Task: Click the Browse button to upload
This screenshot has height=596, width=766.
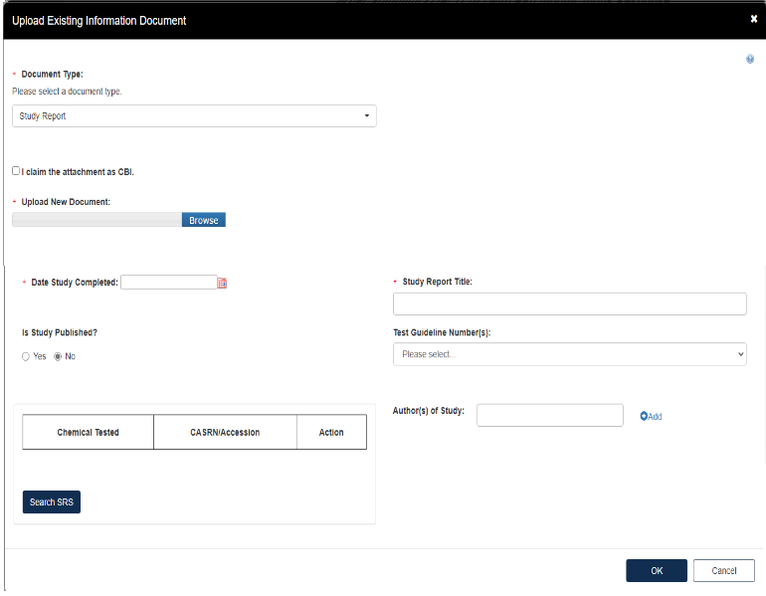Action: [203, 220]
